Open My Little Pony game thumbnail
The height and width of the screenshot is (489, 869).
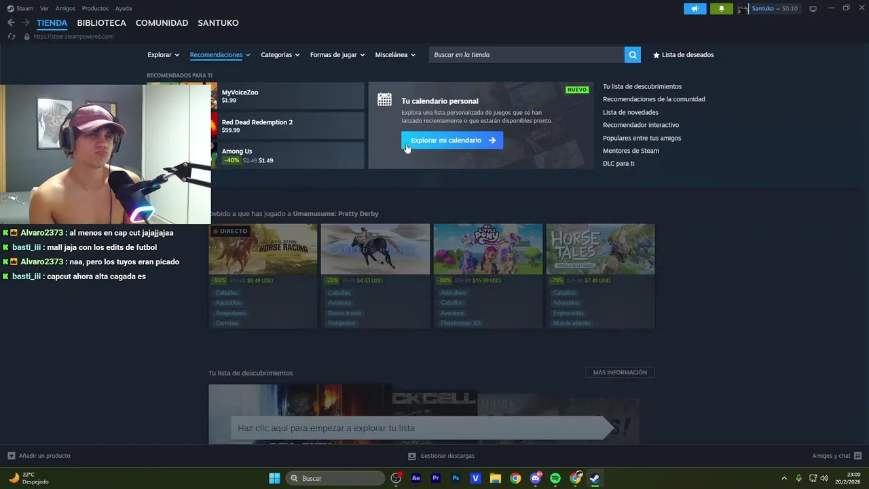488,249
